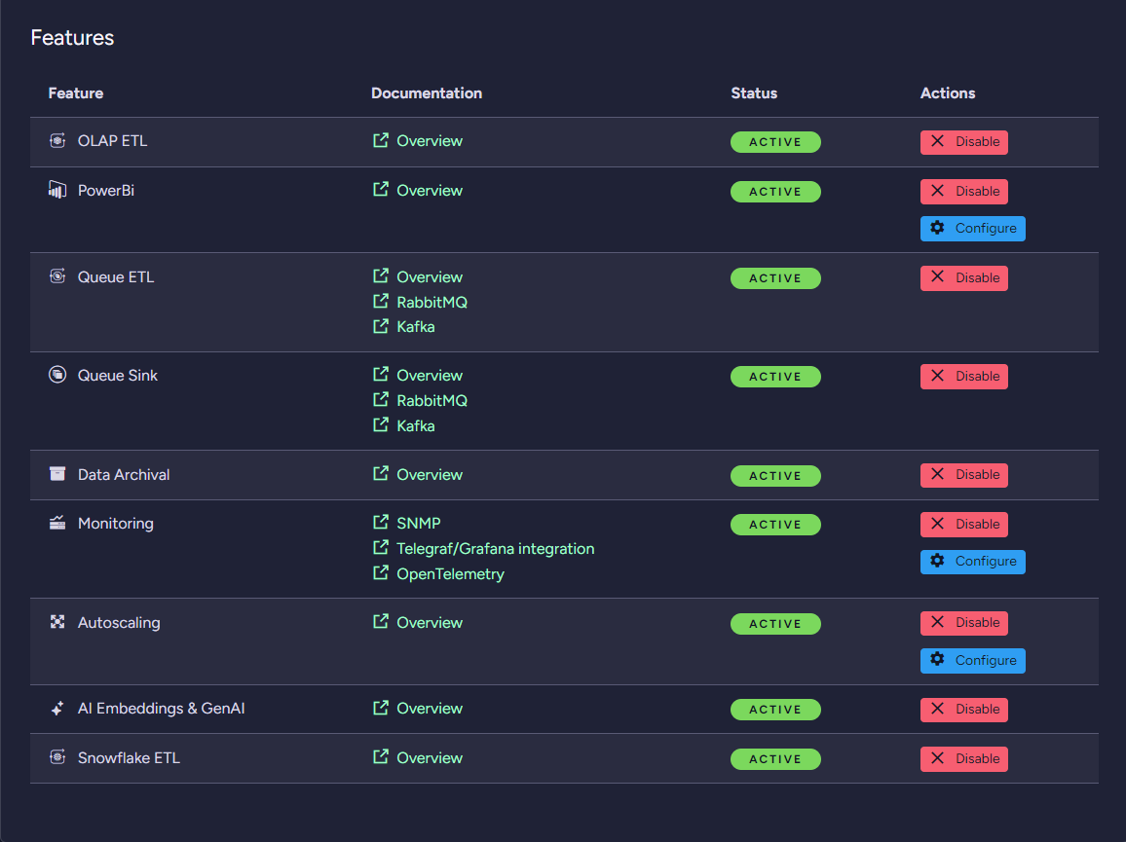The image size is (1126, 842).
Task: Open Queue Sink RabbitMQ documentation
Action: 432,400
